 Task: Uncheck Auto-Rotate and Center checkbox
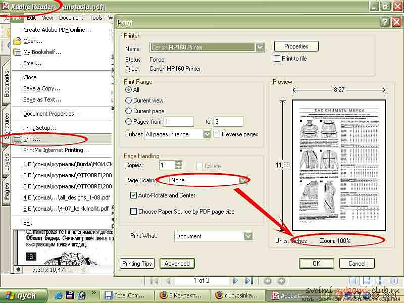(x=133, y=195)
